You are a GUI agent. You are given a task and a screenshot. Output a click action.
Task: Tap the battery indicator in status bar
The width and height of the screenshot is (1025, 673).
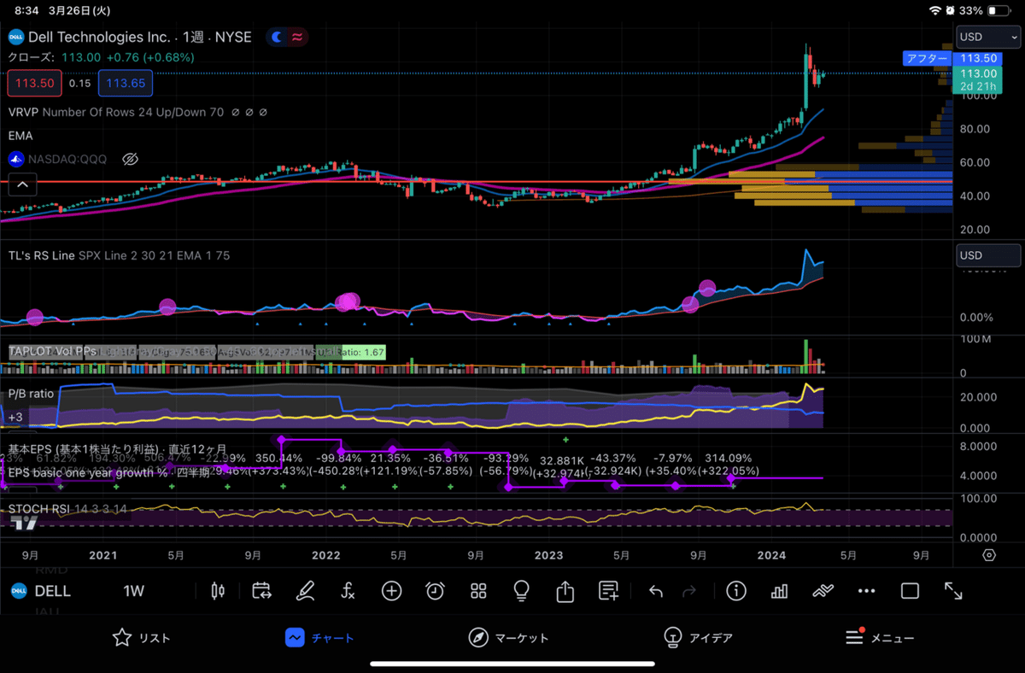tap(1000, 10)
